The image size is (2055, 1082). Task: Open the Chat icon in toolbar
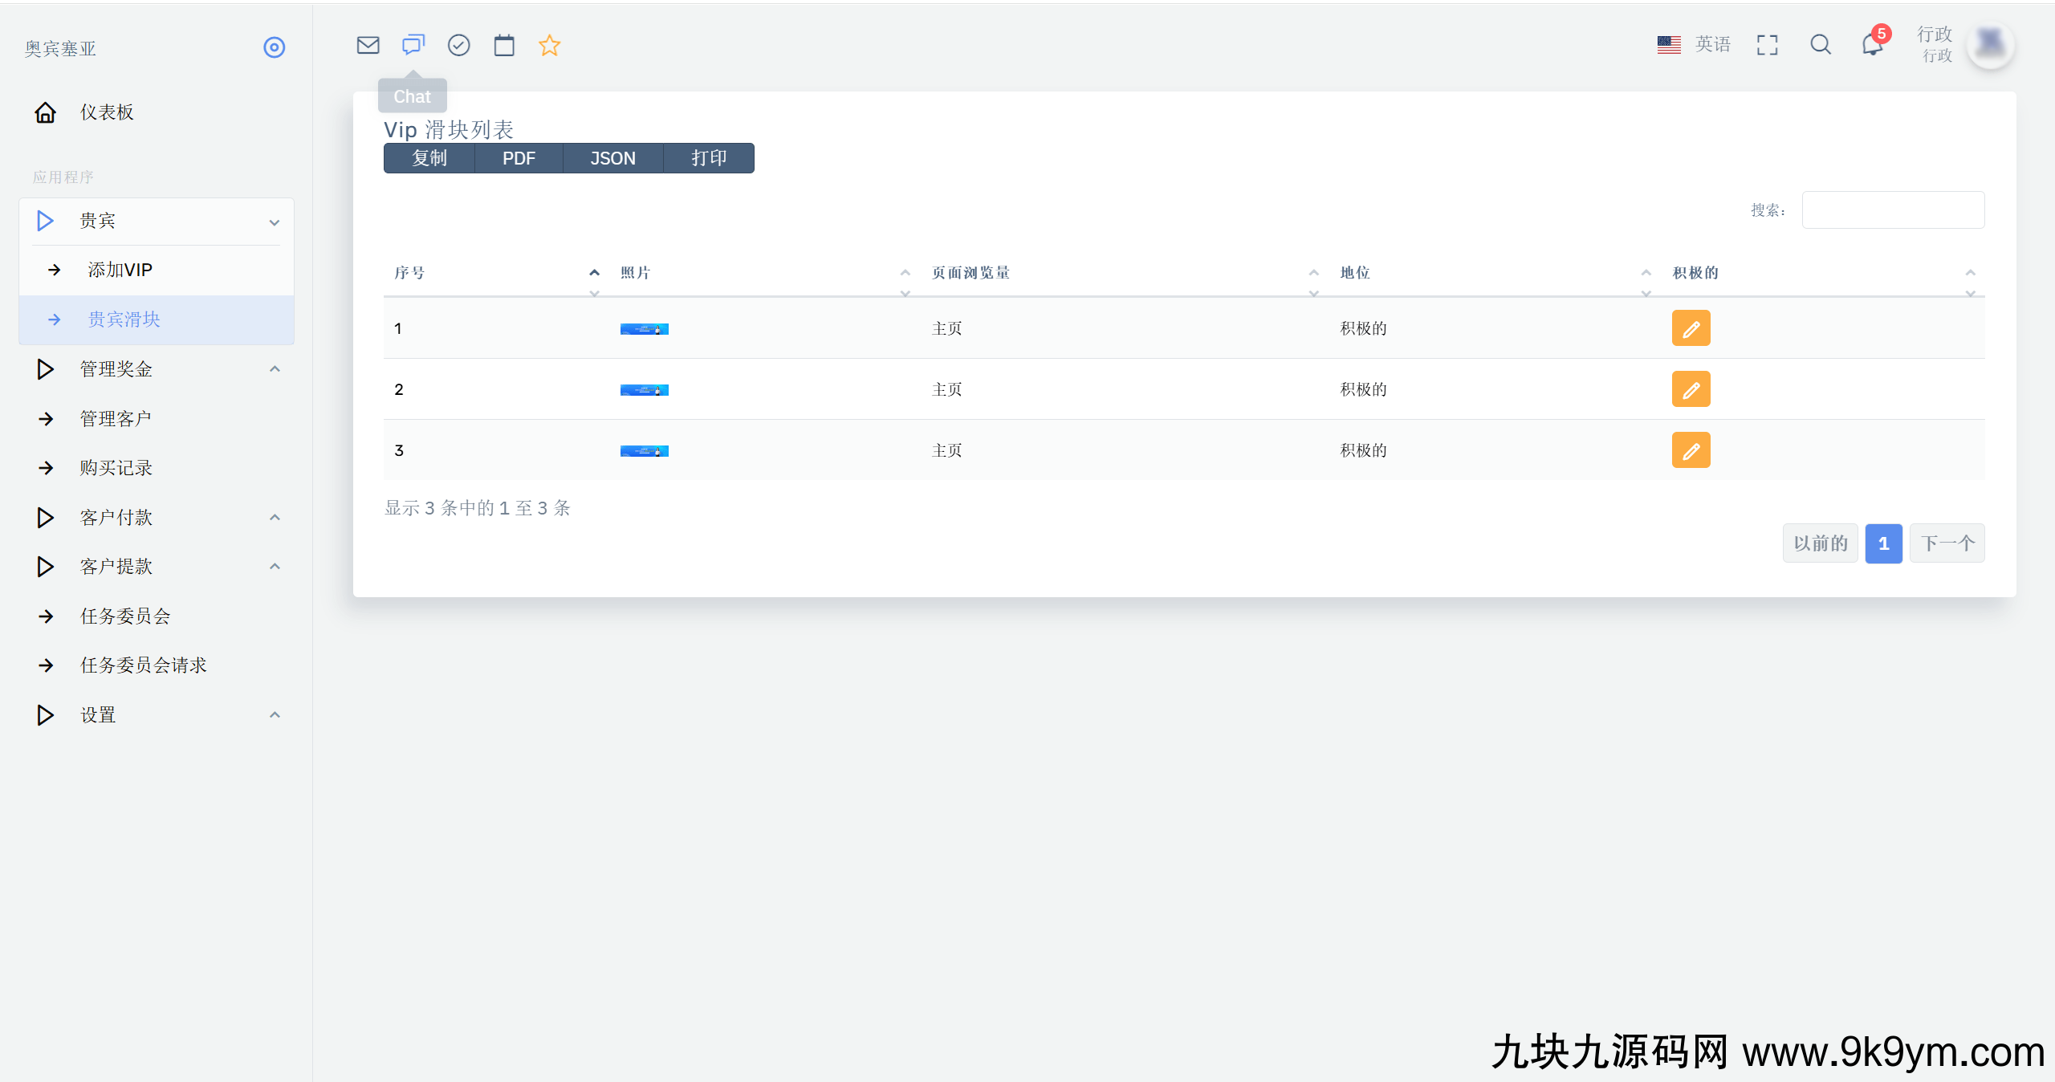point(413,45)
